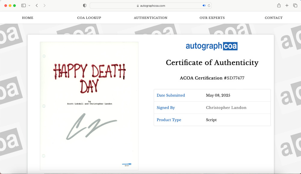Click the small autographcoa sticker on script
Image resolution: width=301 pixels, height=174 pixels.
(127, 165)
